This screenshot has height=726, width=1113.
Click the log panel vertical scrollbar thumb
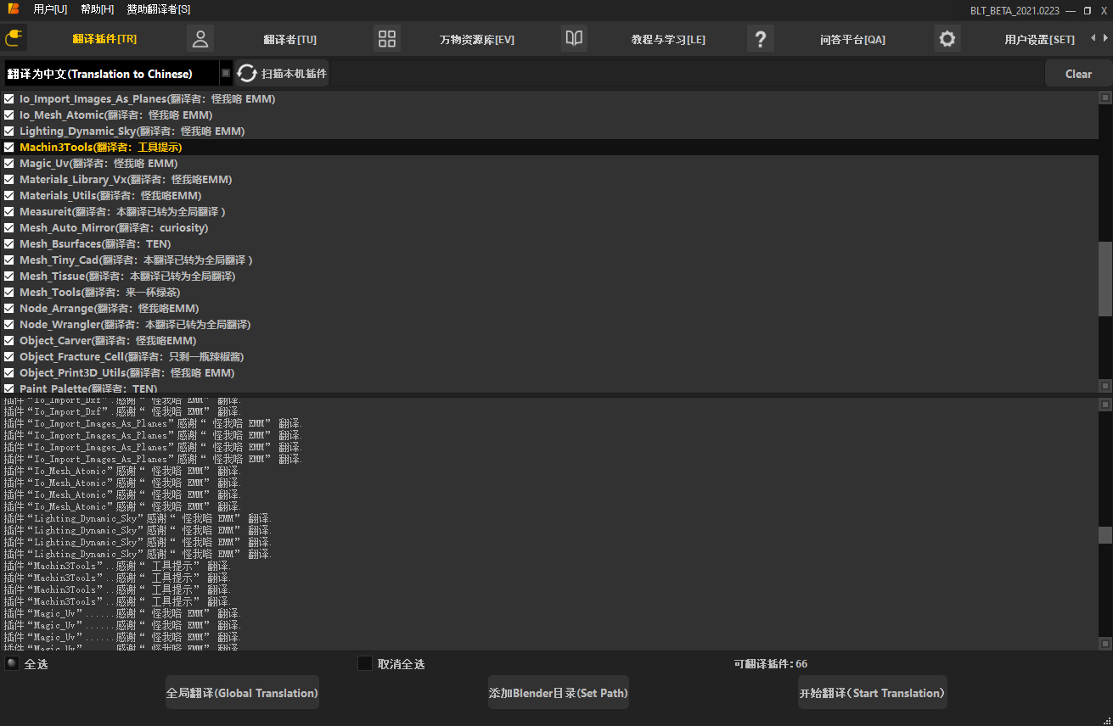(1105, 535)
